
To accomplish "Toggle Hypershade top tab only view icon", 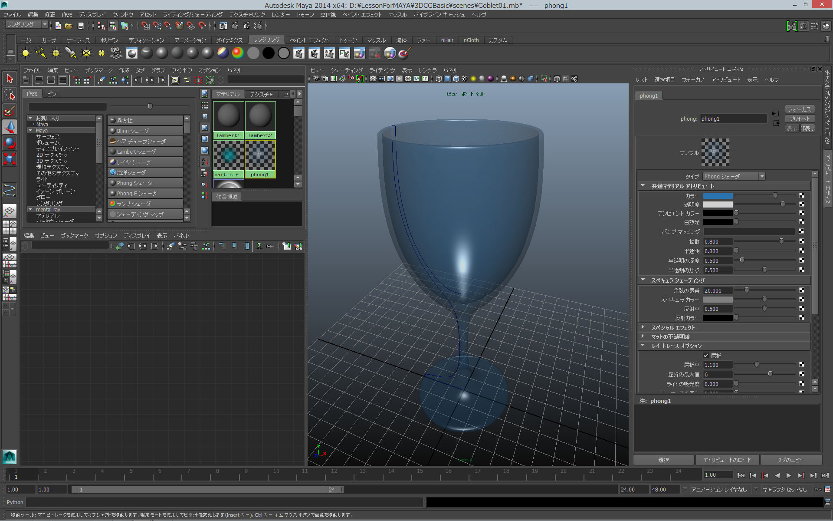I will pyautogui.click(x=39, y=80).
